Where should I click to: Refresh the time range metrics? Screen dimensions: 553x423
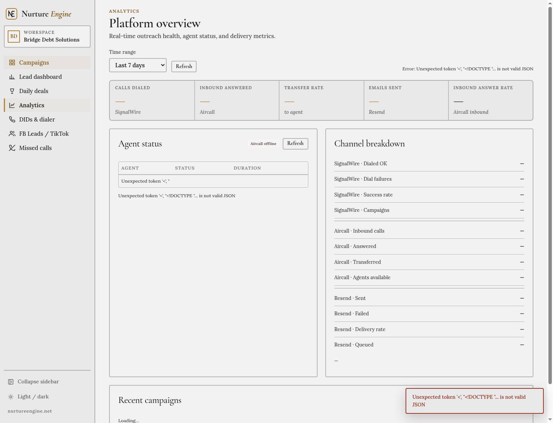pos(184,67)
